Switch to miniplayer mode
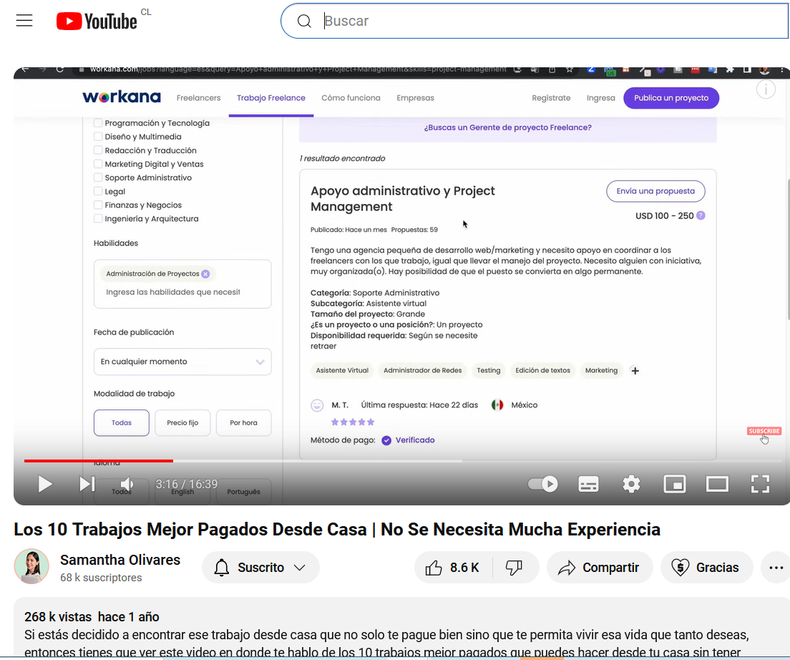The image size is (790, 660). tap(675, 484)
